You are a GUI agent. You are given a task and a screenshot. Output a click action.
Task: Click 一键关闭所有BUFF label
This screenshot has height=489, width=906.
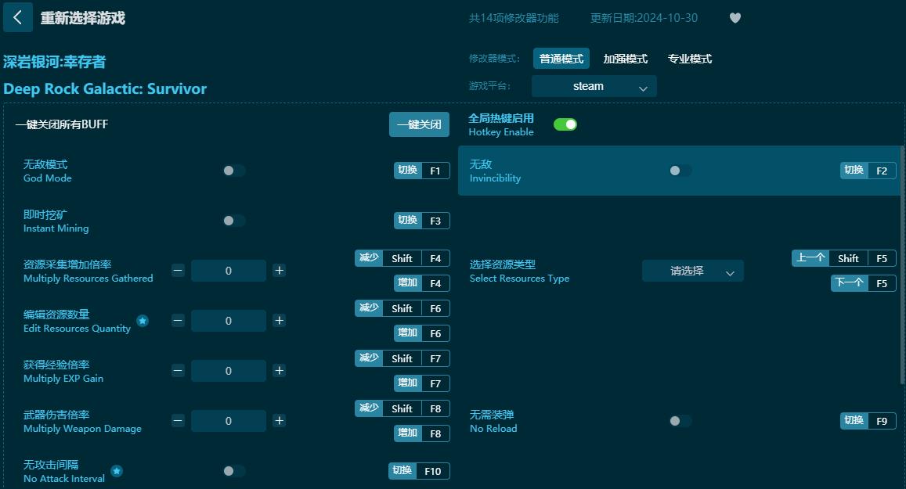pos(62,124)
